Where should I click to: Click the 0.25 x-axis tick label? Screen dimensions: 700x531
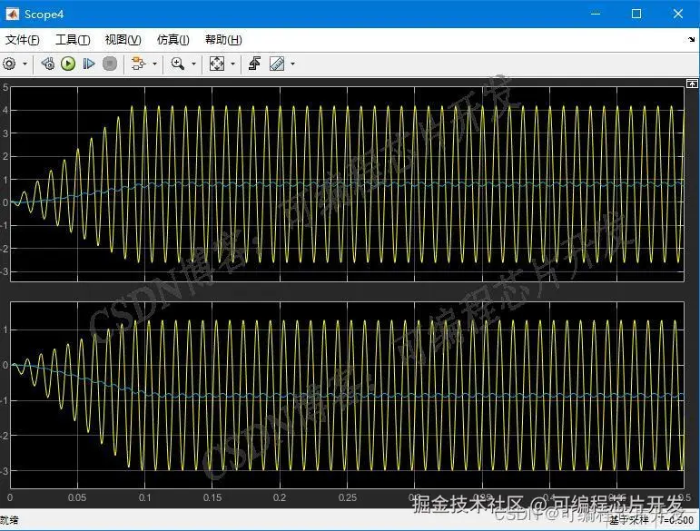(x=348, y=497)
